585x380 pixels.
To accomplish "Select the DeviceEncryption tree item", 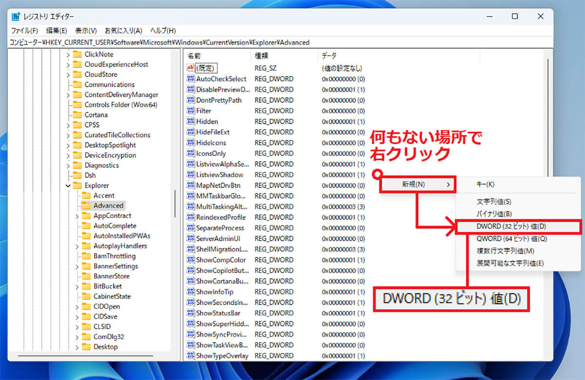I will (x=110, y=155).
